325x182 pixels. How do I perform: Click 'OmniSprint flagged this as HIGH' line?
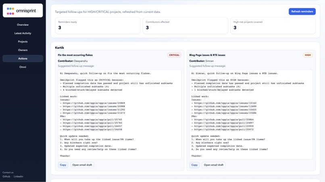point(220,80)
